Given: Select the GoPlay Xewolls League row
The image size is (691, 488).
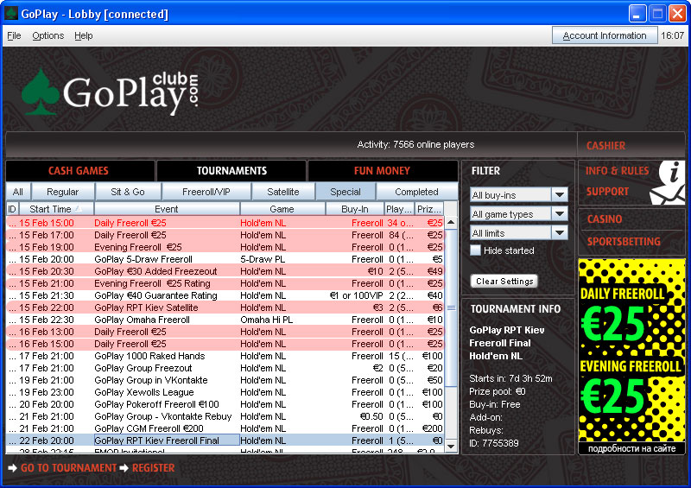Looking at the screenshot, I should click(225, 392).
